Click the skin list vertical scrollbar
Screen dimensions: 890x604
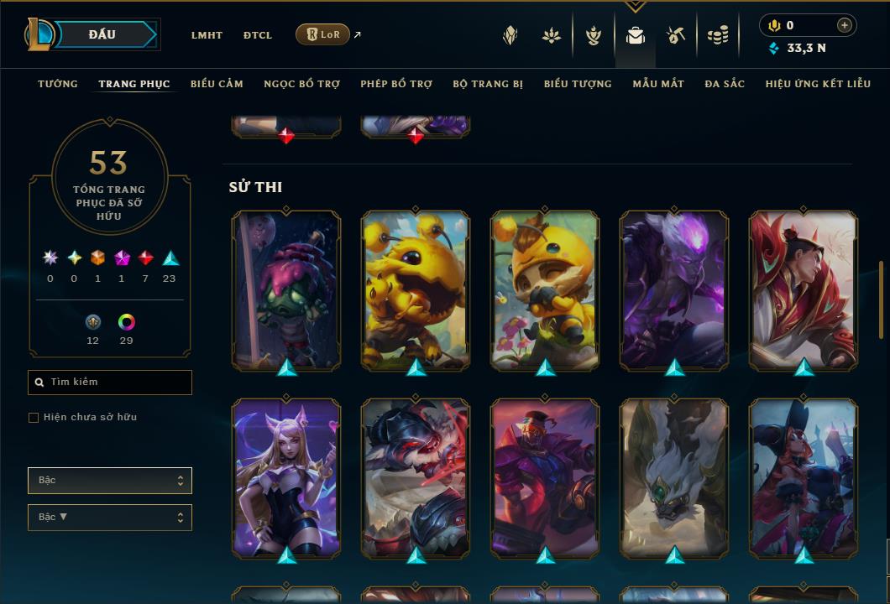coord(881,299)
